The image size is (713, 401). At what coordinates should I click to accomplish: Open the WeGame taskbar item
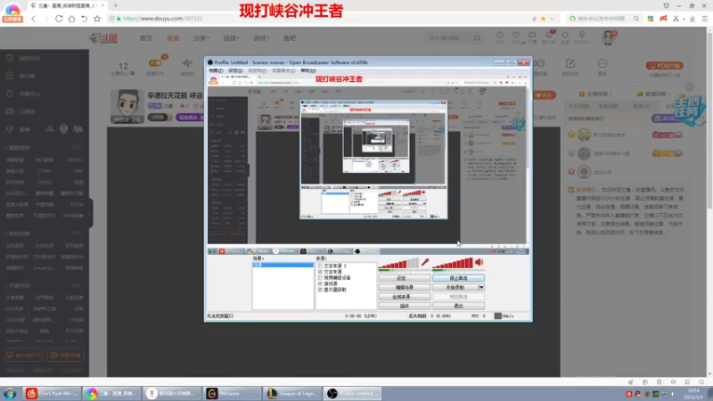(232, 393)
